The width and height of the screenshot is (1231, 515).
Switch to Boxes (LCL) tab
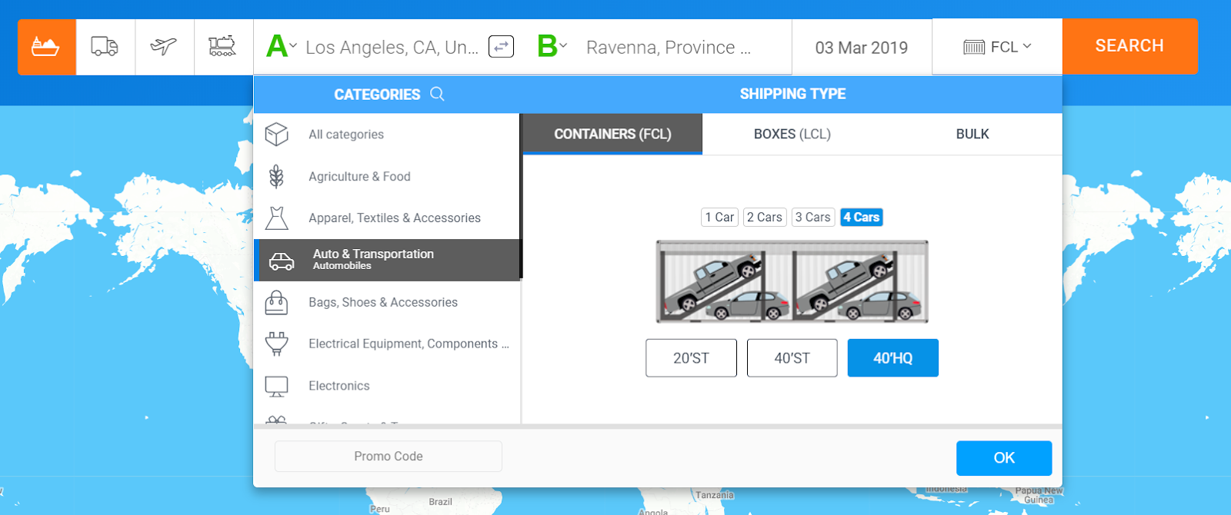coord(792,134)
